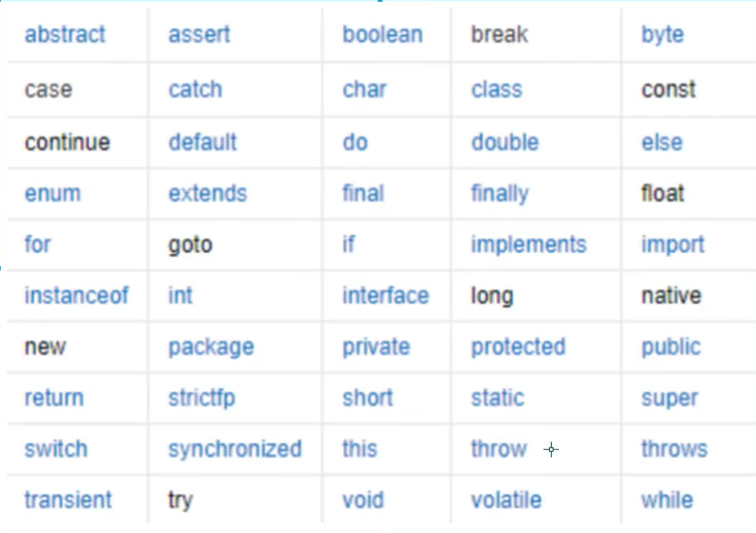Click the protected keyword link

click(x=518, y=348)
